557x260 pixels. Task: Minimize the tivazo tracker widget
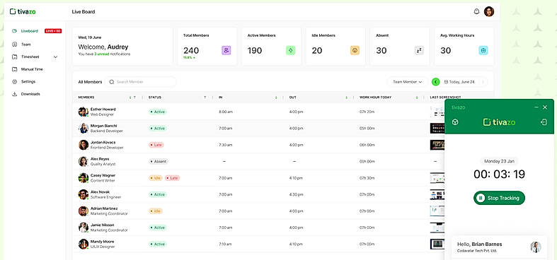536,107
